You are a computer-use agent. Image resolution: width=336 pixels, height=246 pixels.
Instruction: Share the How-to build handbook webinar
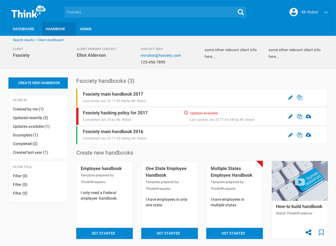pos(308,232)
